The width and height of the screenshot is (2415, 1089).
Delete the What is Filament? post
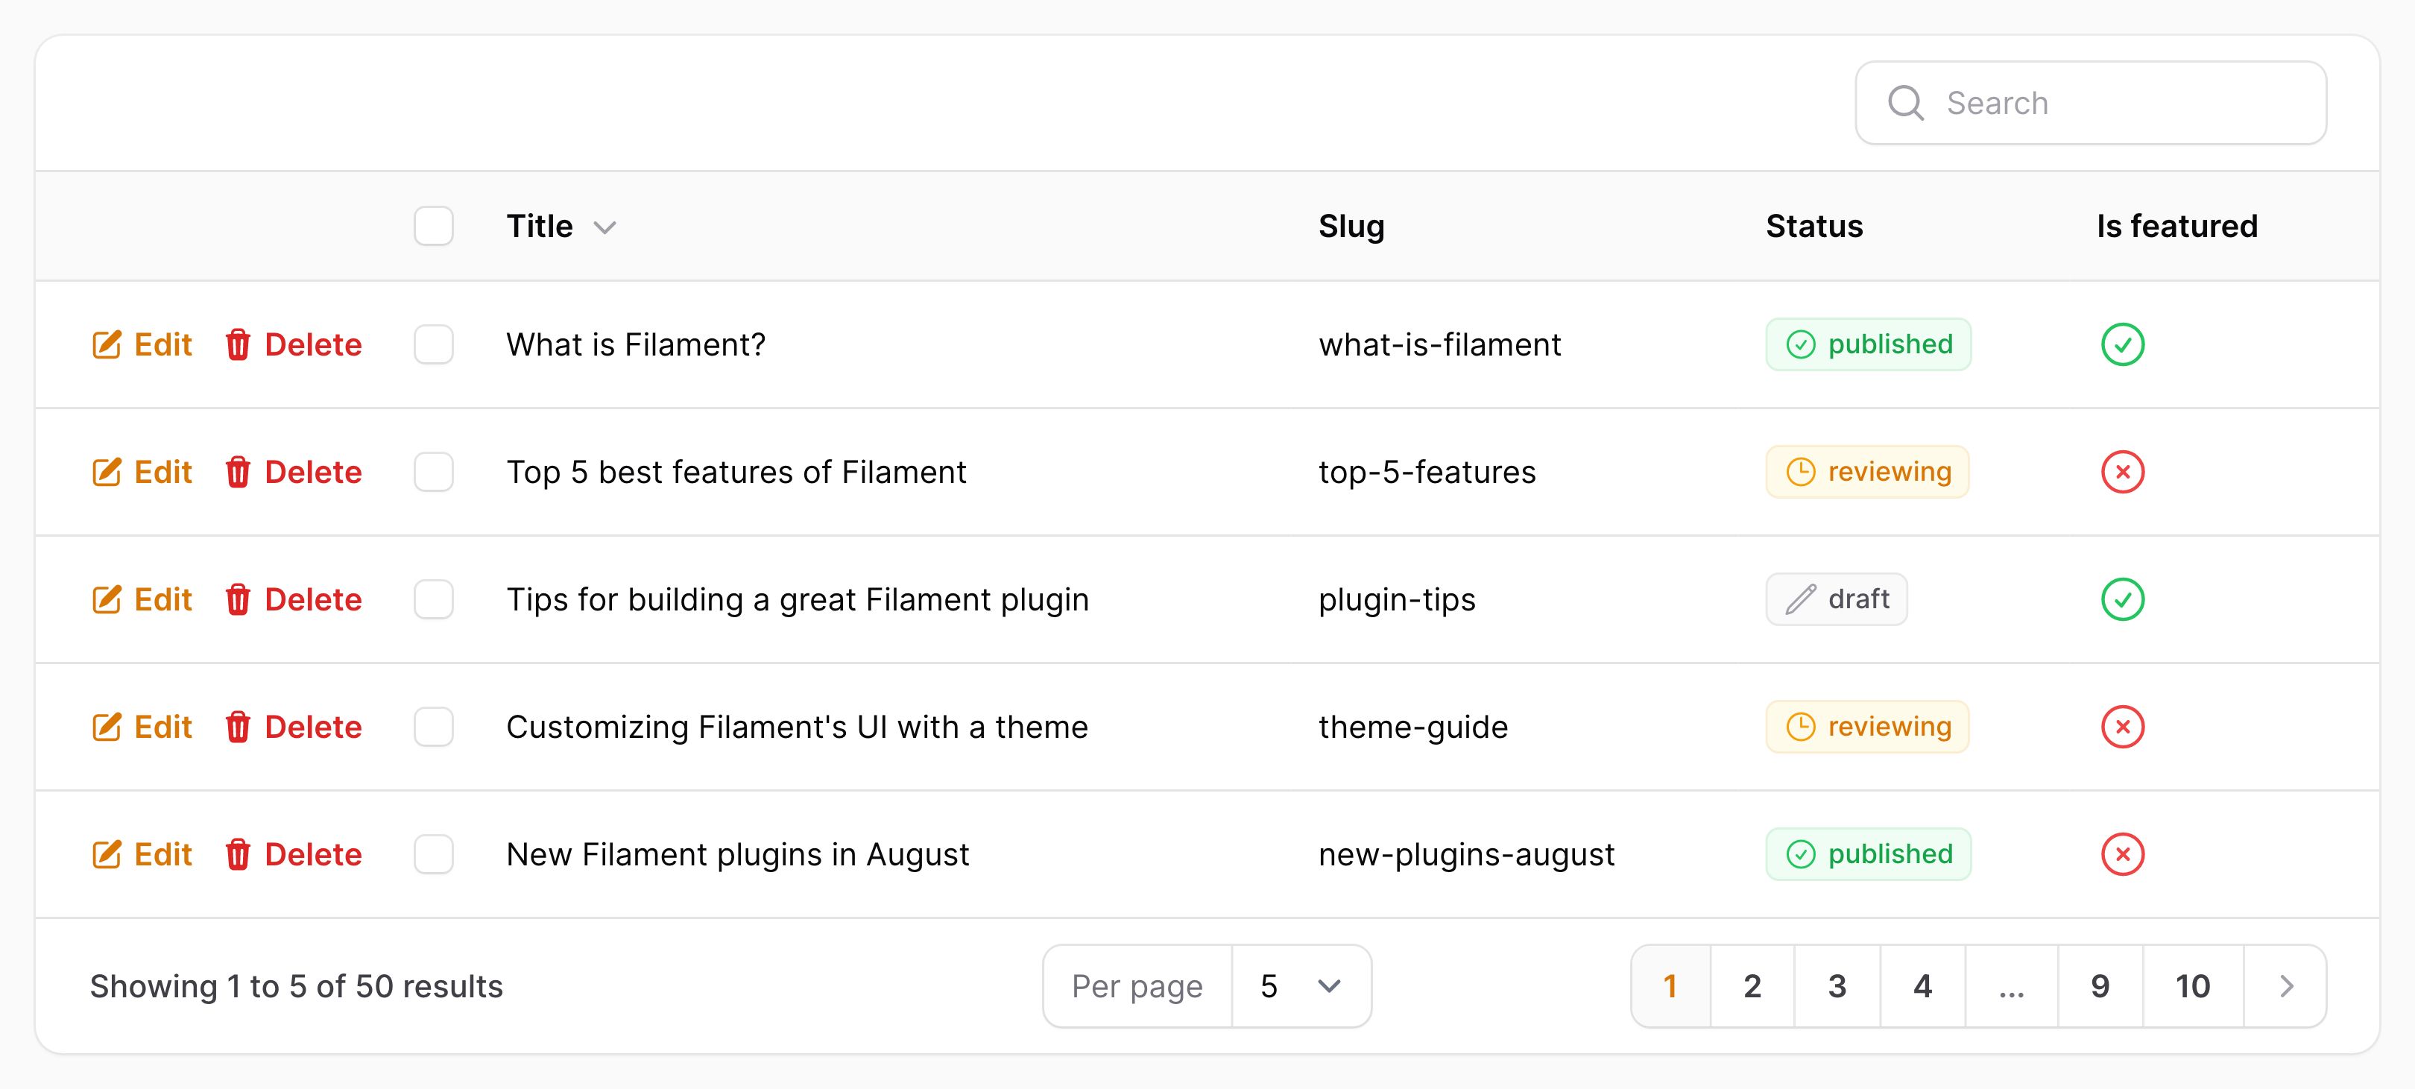[x=294, y=344]
